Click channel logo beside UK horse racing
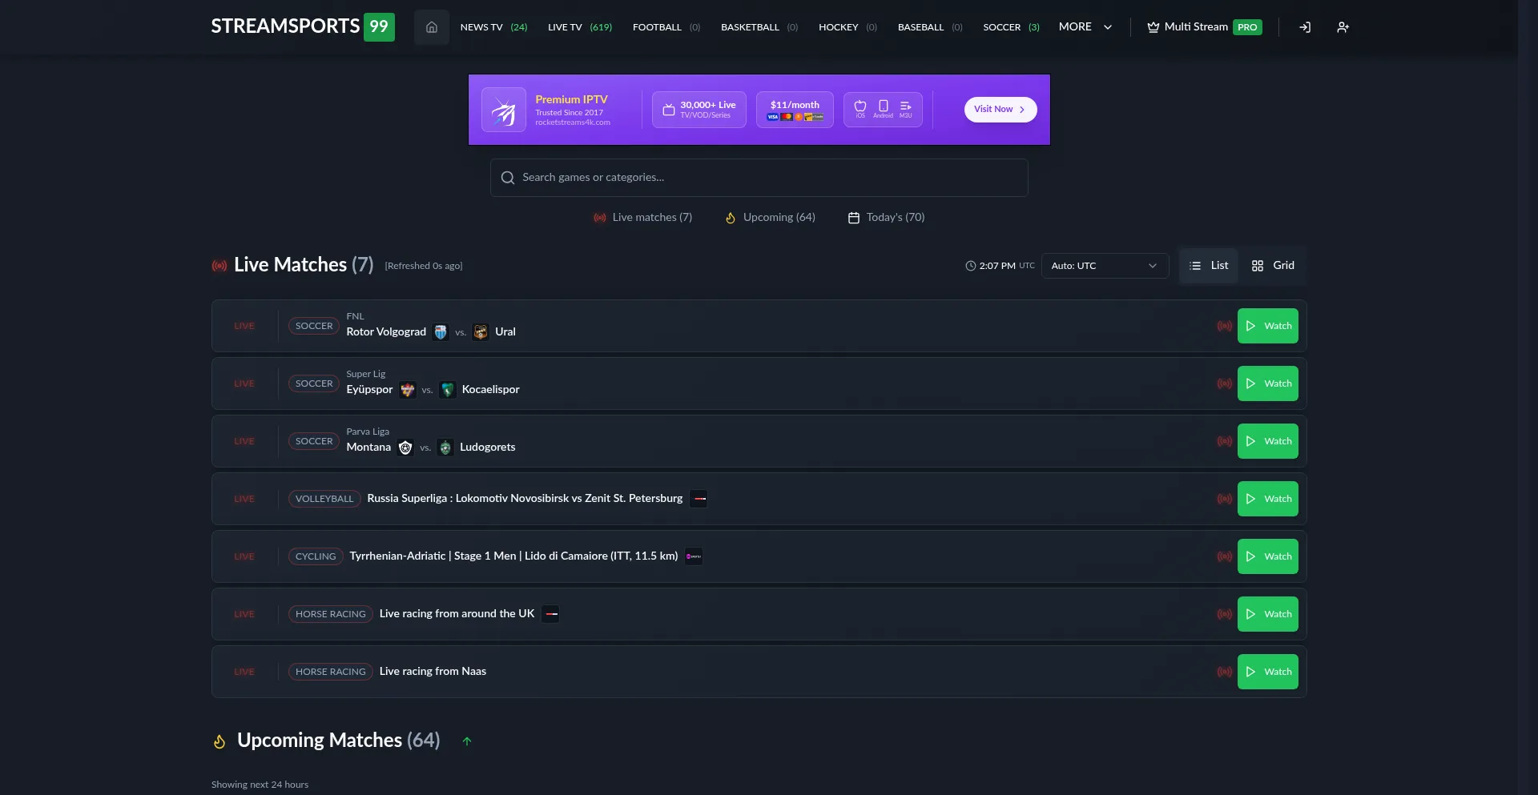This screenshot has height=795, width=1538. [x=551, y=614]
